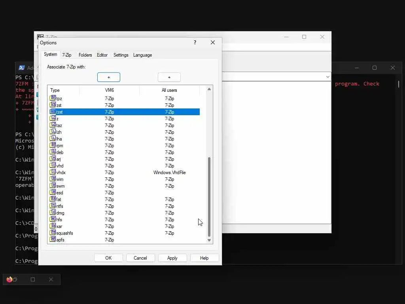Click the xar file type icon
The image size is (405, 304).
pyautogui.click(x=53, y=226)
